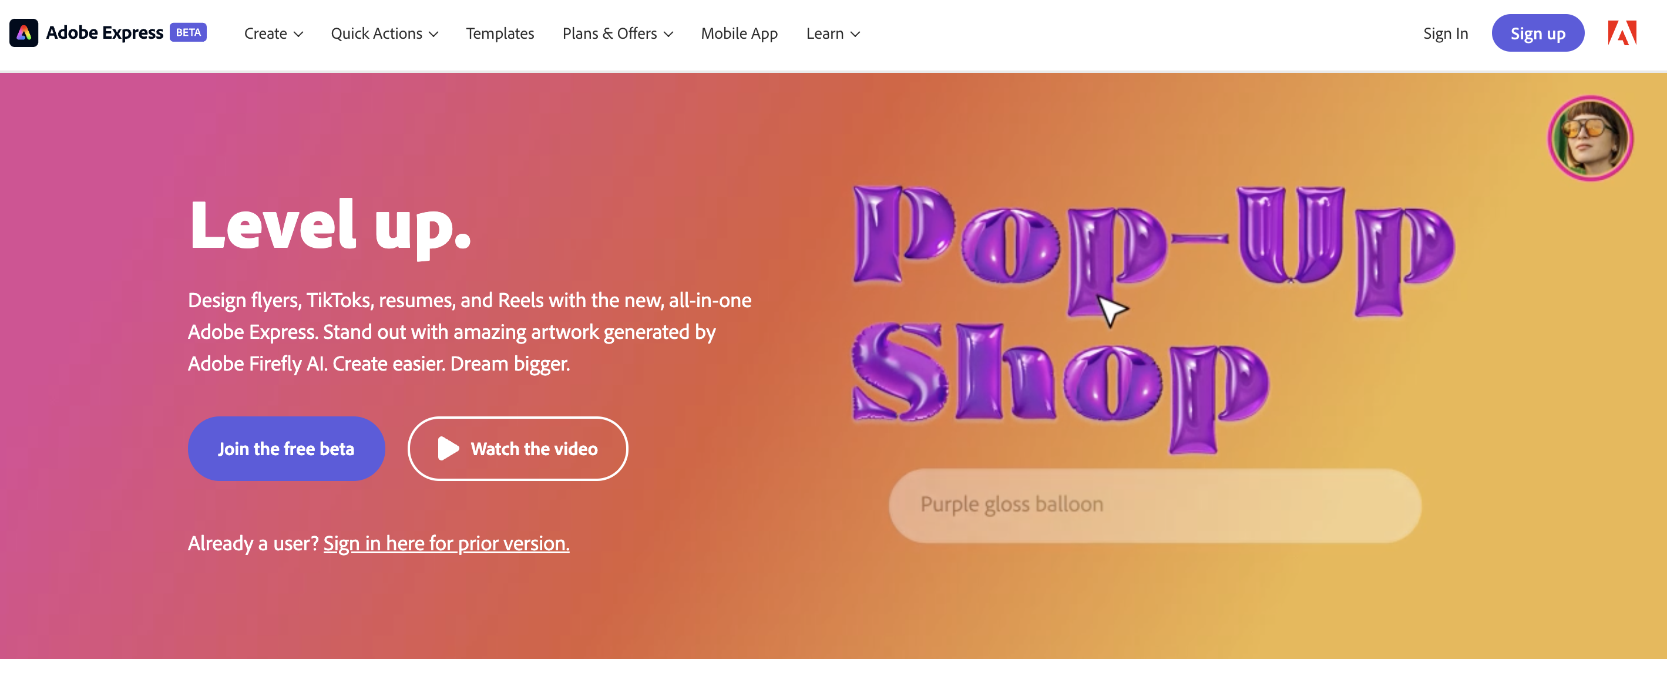
Task: Click the Pop-Up Shop balloon text graphic
Action: 1153,319
